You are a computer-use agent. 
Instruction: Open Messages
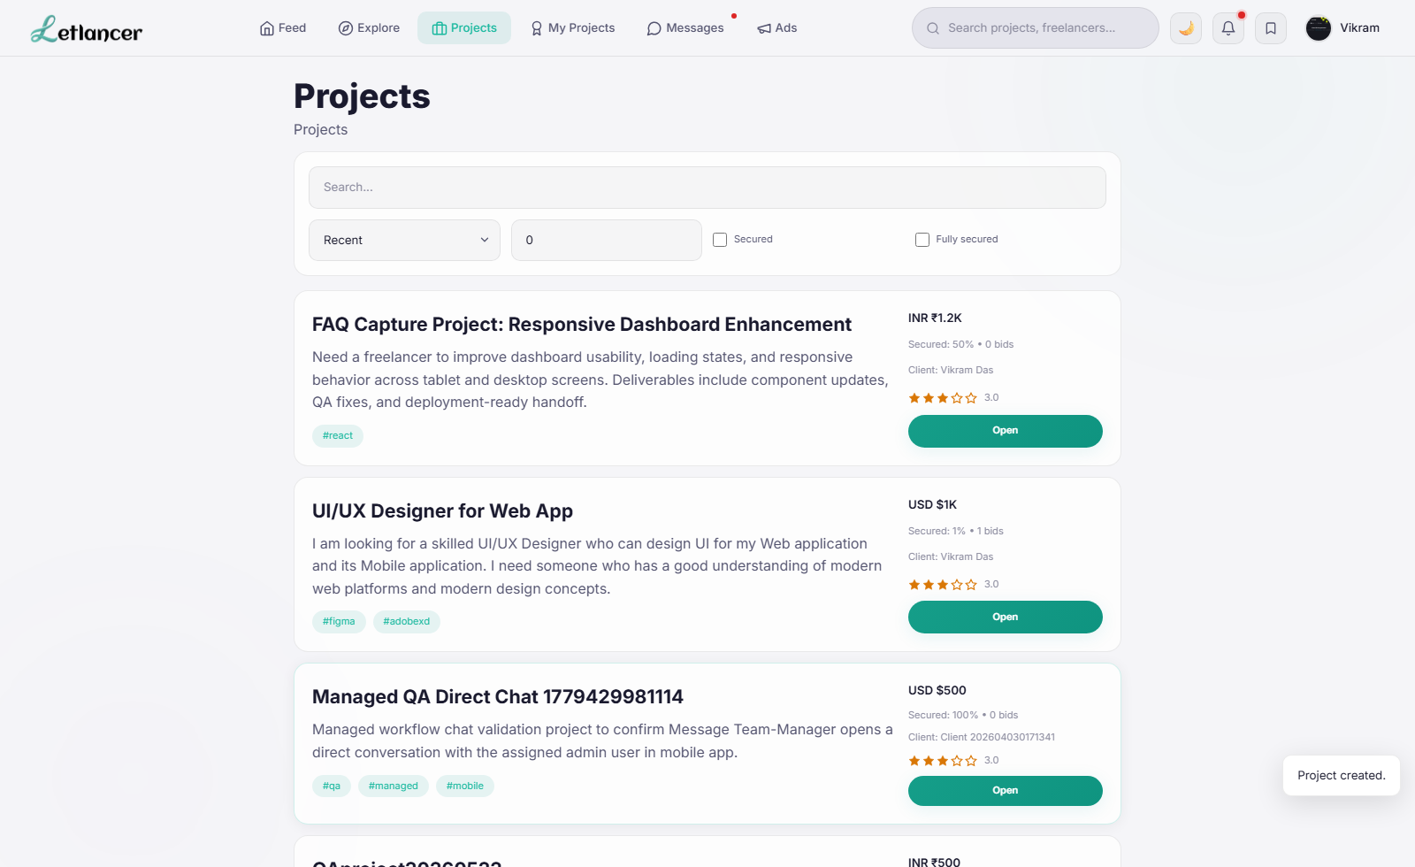685,28
